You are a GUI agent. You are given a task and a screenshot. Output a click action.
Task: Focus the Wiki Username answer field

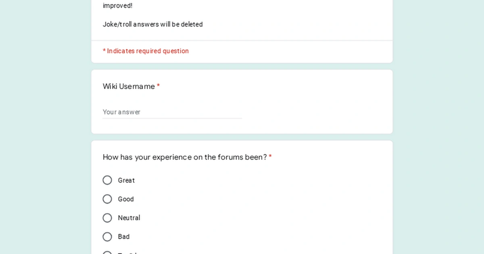click(x=172, y=112)
